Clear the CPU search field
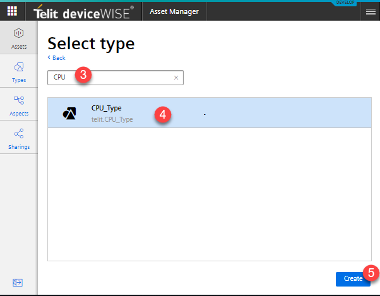This screenshot has height=296, width=380. click(176, 78)
